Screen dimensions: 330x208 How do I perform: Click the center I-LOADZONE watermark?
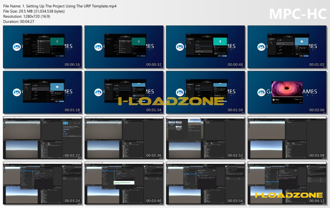pos(171,101)
